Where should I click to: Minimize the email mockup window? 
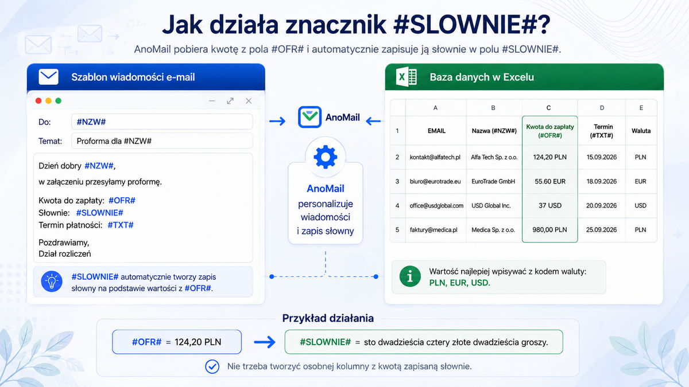[212, 101]
